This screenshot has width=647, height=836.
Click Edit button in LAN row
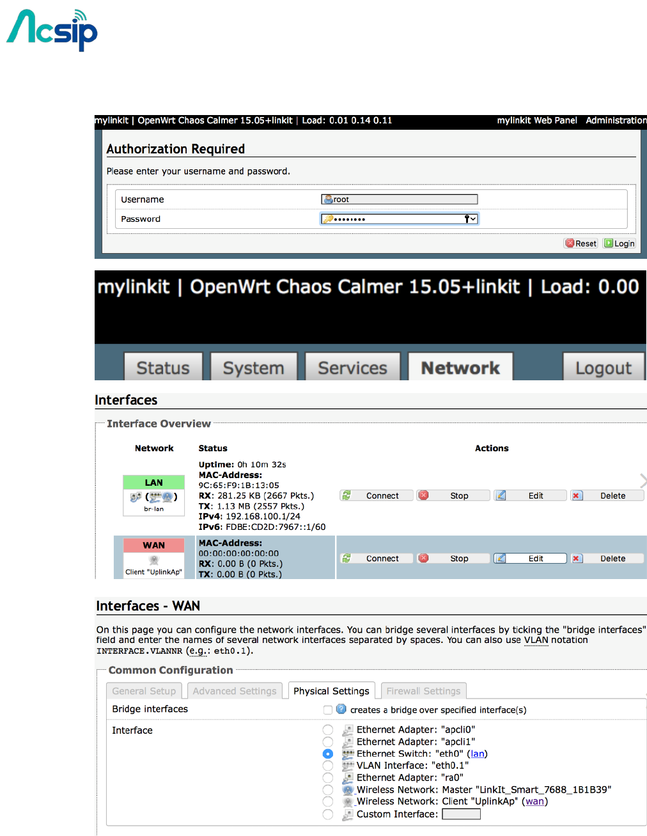coord(530,495)
